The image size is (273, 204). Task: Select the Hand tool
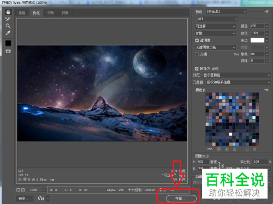[x=8, y=13]
